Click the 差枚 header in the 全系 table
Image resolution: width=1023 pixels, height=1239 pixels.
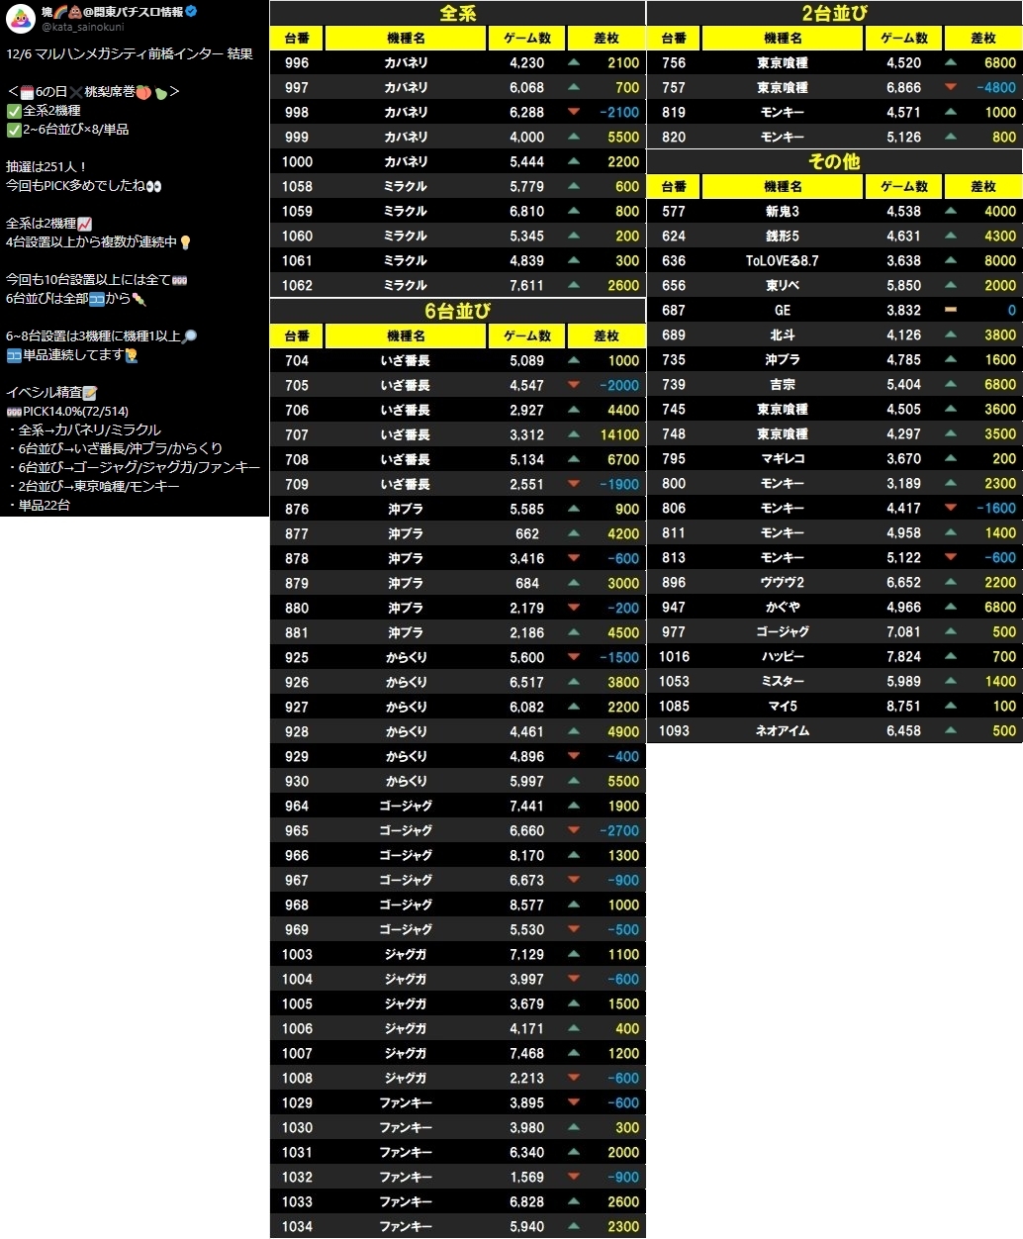click(606, 38)
